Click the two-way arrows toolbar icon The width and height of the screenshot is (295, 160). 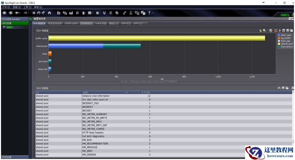(x=77, y=13)
